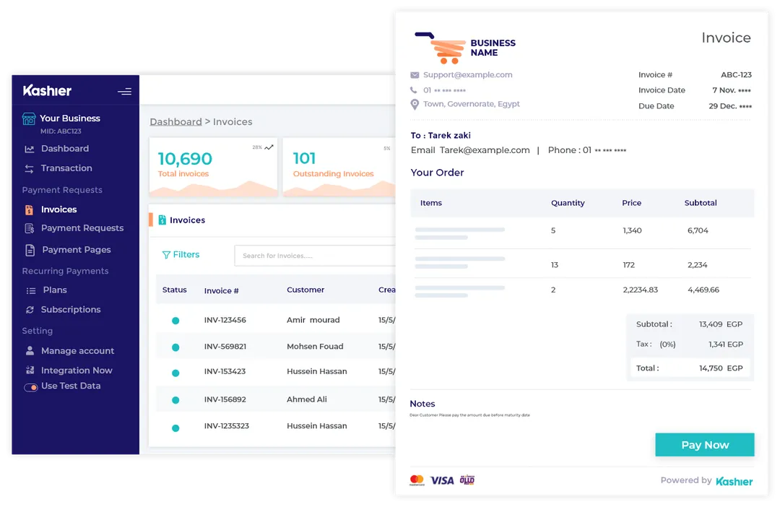Click the orange Invoices icon in sidebar

(x=30, y=210)
